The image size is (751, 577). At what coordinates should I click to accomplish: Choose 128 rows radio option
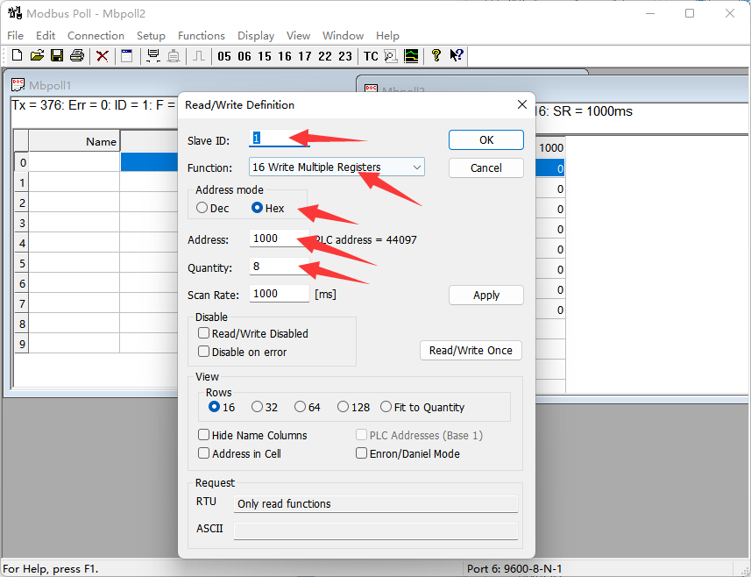click(343, 407)
